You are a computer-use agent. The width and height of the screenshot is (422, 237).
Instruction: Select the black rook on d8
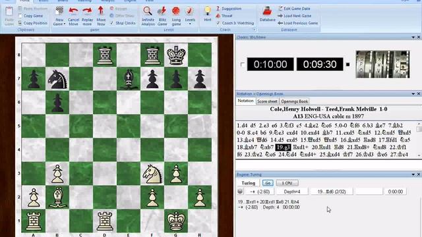tap(105, 55)
